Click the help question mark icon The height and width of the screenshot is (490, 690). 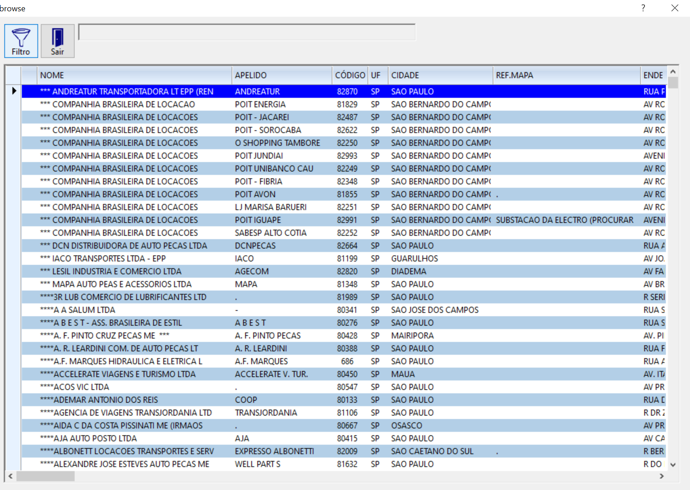point(643,8)
